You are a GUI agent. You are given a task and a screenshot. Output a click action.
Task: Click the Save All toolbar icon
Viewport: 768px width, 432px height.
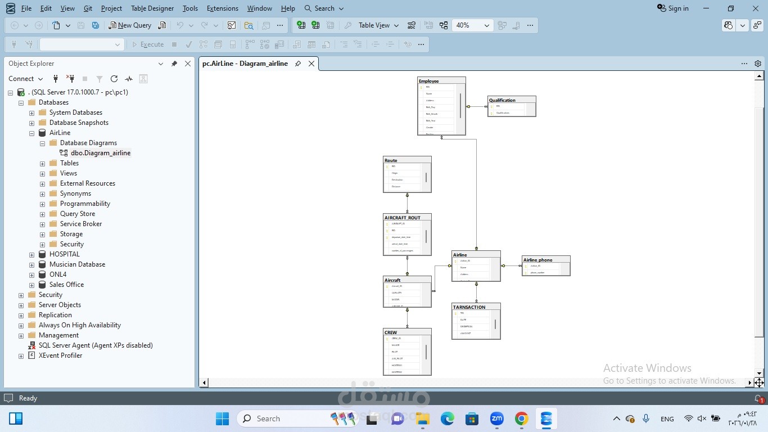(x=96, y=25)
